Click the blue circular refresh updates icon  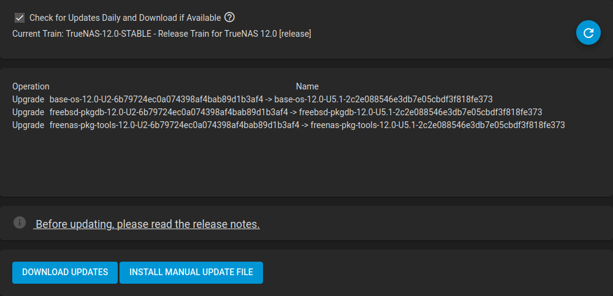point(588,32)
